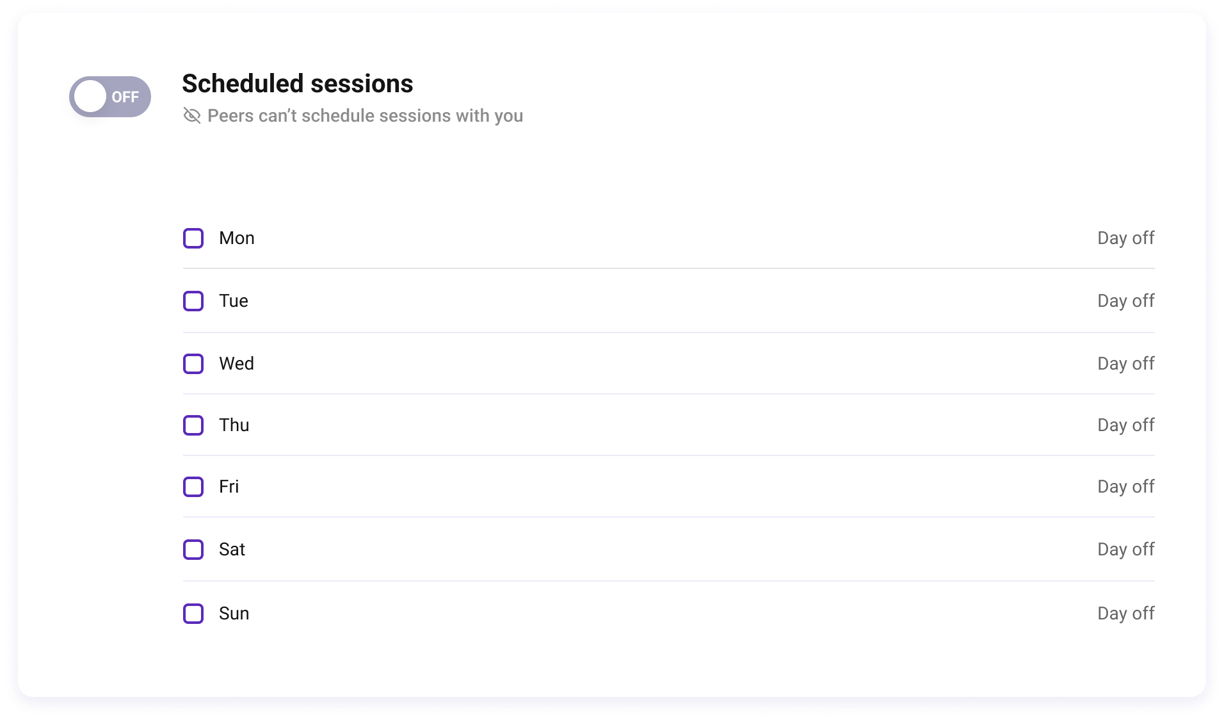This screenshot has height=720, width=1224.
Task: Click the crossed-out eye visibility icon
Action: click(192, 115)
